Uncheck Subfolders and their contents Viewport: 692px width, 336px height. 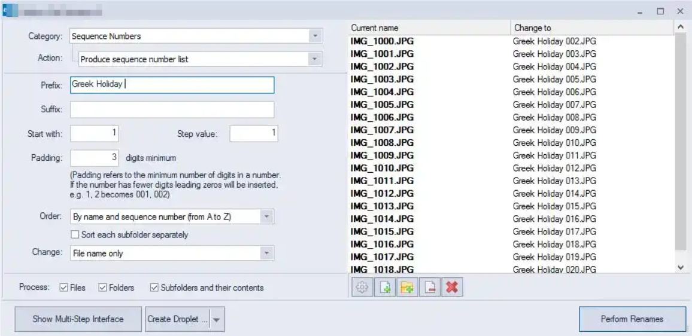pos(154,288)
